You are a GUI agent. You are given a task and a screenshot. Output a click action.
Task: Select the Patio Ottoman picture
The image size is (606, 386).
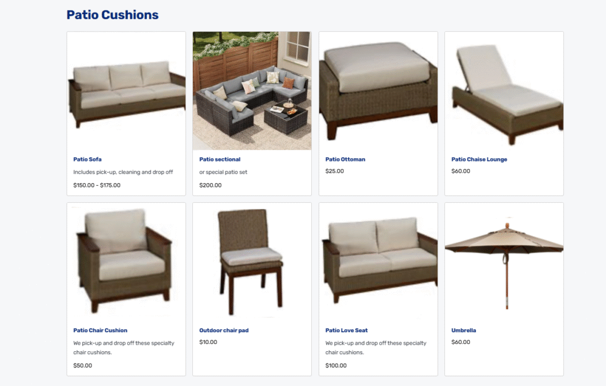coord(378,90)
